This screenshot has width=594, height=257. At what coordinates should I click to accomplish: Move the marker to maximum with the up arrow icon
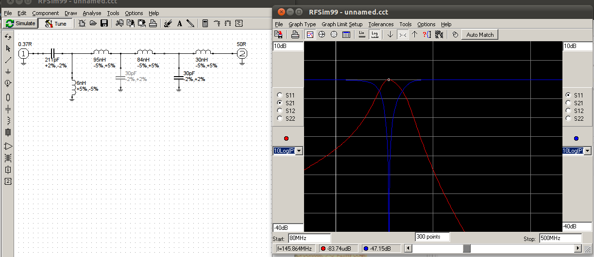point(414,34)
